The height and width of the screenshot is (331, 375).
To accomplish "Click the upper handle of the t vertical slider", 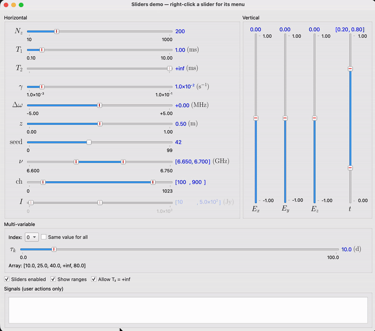I will [350, 69].
